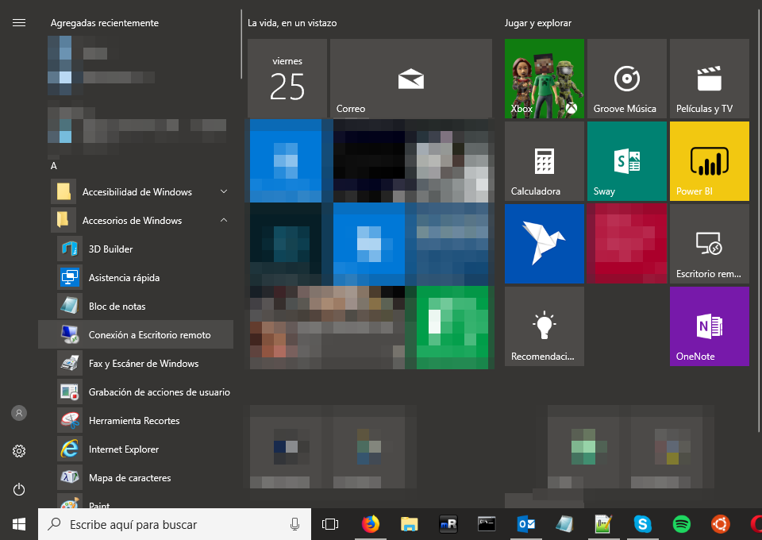Launch the OneNote tile
Image resolution: width=762 pixels, height=540 pixels.
coord(710,326)
